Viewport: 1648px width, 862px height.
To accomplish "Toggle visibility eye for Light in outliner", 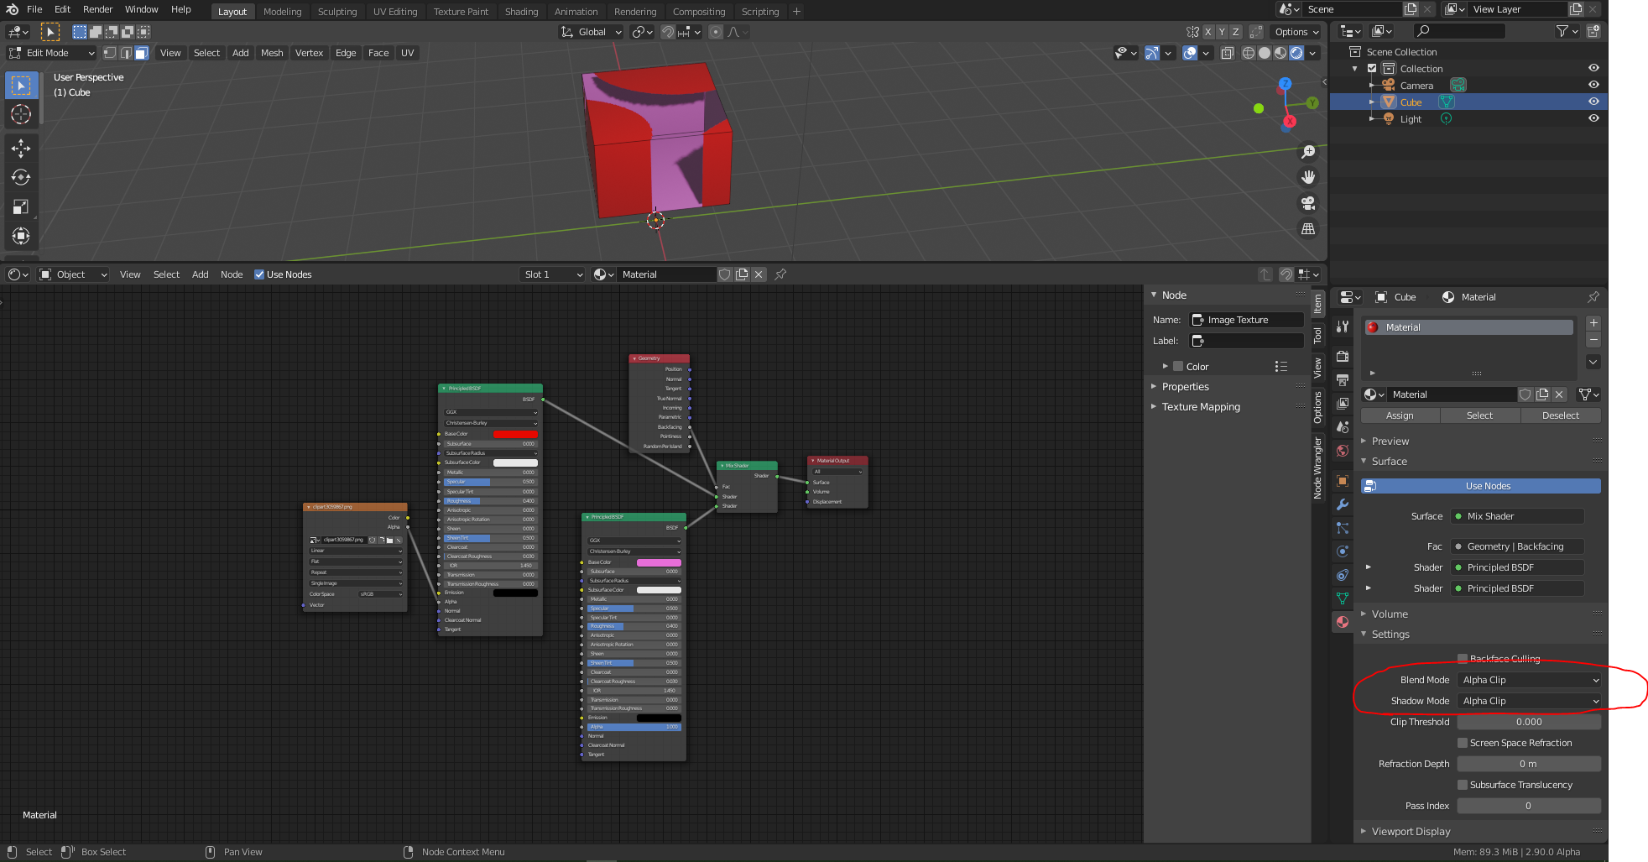I will pos(1593,118).
